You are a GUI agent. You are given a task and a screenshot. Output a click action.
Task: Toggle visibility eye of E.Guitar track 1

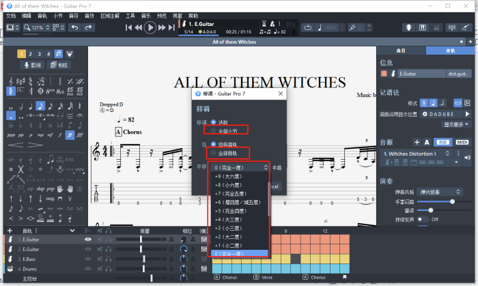tap(87, 240)
